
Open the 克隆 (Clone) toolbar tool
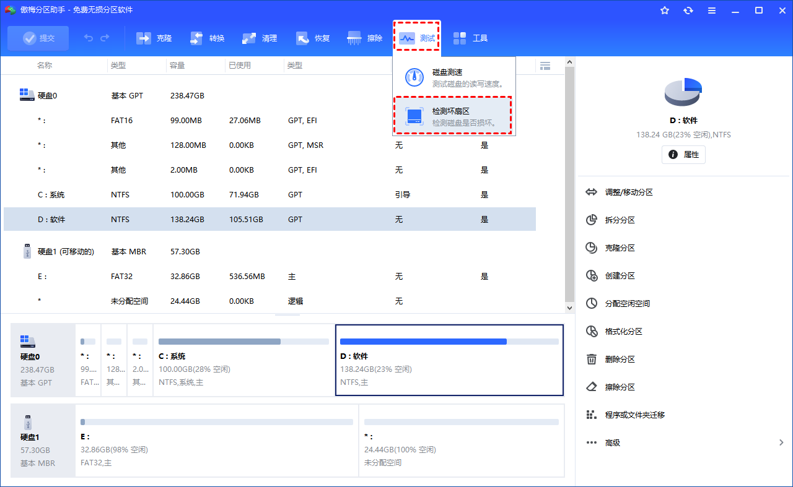(154, 38)
